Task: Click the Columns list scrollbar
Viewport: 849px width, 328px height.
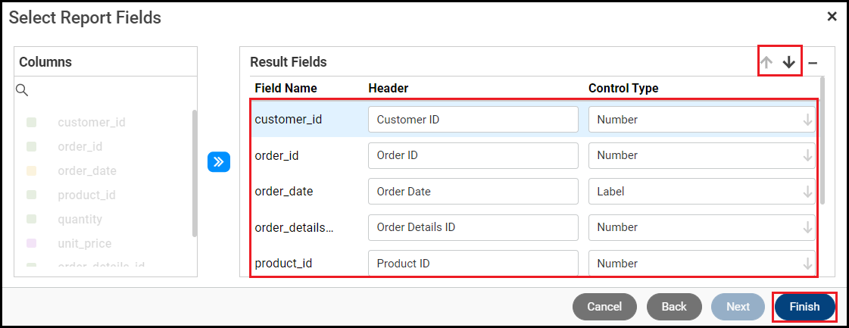Action: [x=195, y=174]
